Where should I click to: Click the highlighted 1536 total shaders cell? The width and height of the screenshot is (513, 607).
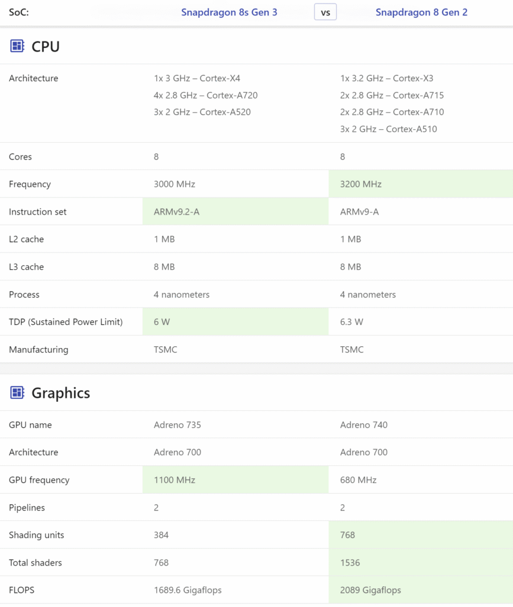[x=420, y=563]
